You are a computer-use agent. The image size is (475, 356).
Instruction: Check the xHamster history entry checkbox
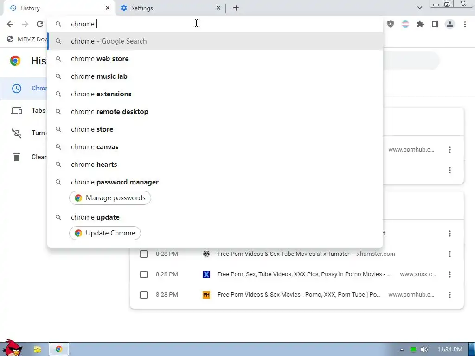coord(144,254)
